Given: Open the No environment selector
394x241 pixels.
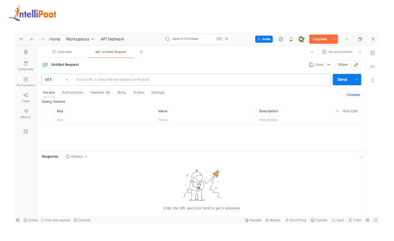Looking at the screenshot, I should pyautogui.click(x=342, y=52).
